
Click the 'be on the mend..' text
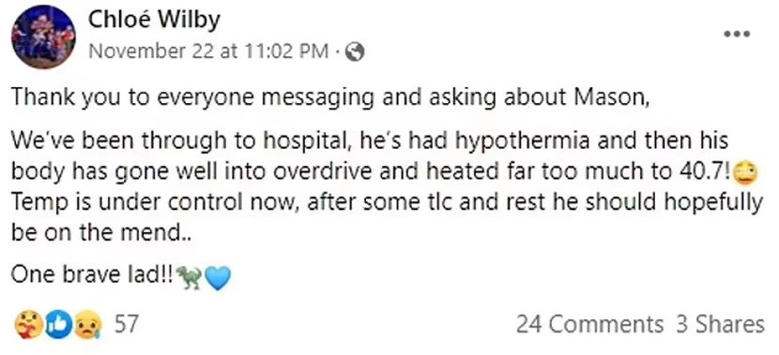point(100,233)
